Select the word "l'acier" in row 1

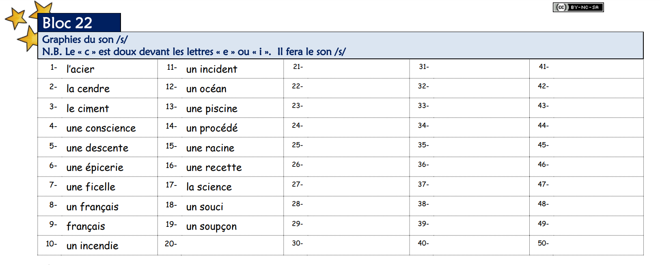pos(80,69)
